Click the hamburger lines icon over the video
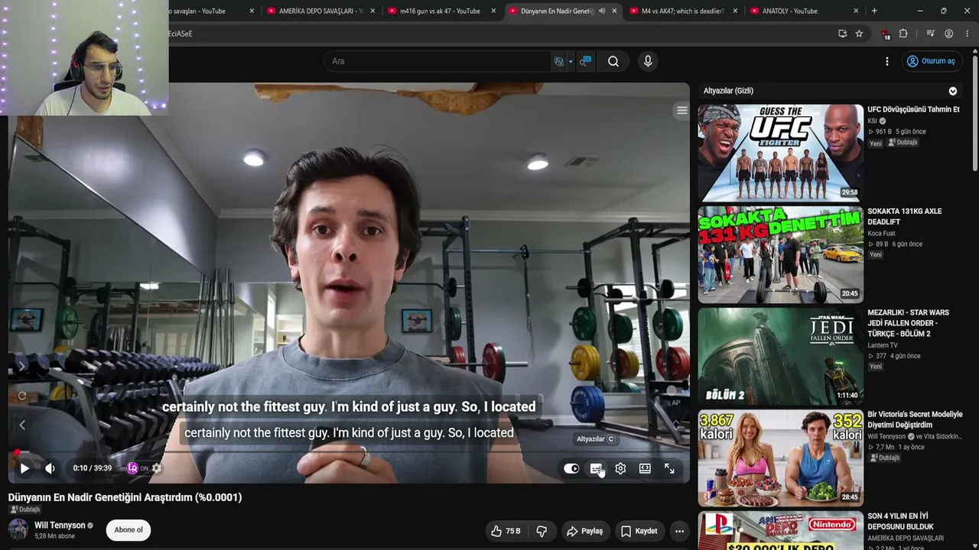 click(681, 111)
